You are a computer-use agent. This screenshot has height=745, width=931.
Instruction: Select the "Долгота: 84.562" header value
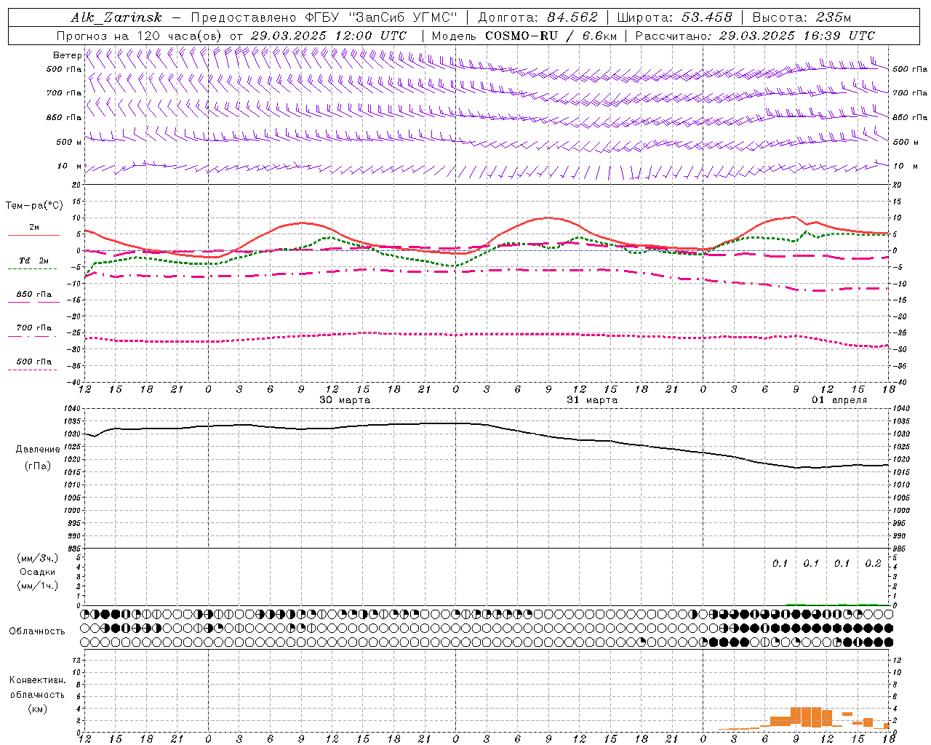tap(537, 17)
